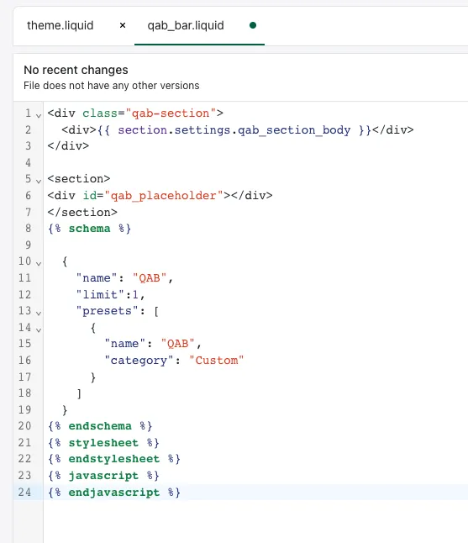
Task: Click the schema tag on line 8
Action: point(89,229)
